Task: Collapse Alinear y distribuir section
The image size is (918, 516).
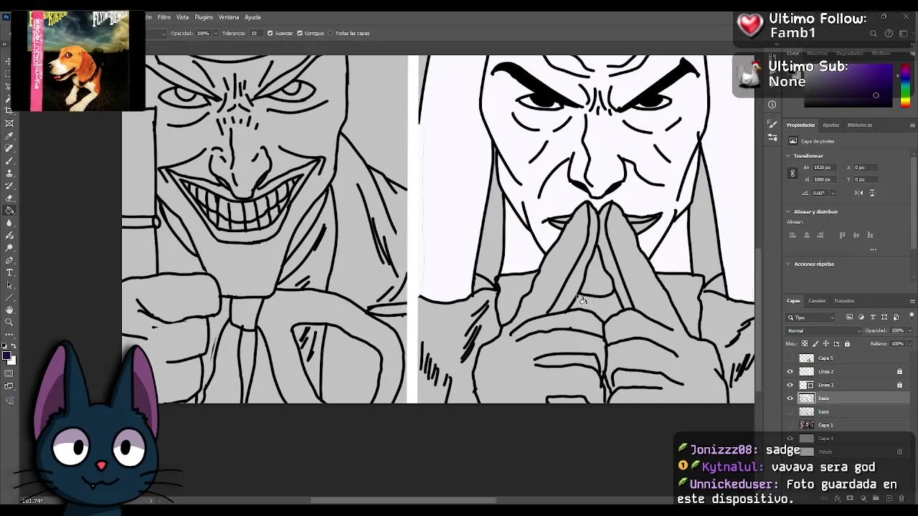Action: [x=788, y=211]
